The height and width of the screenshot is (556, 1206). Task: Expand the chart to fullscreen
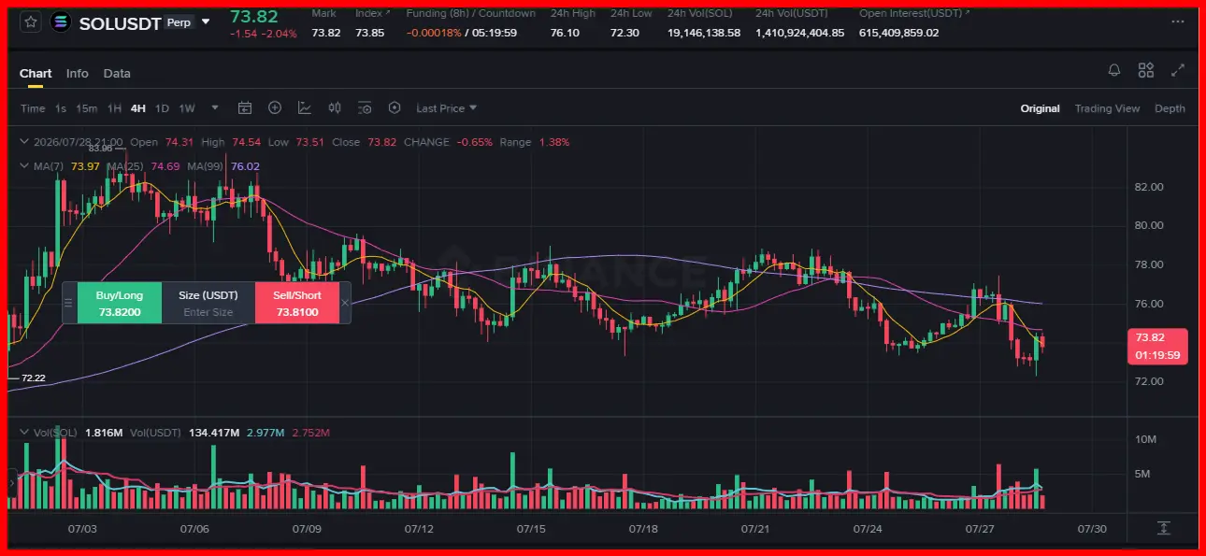click(x=1178, y=70)
